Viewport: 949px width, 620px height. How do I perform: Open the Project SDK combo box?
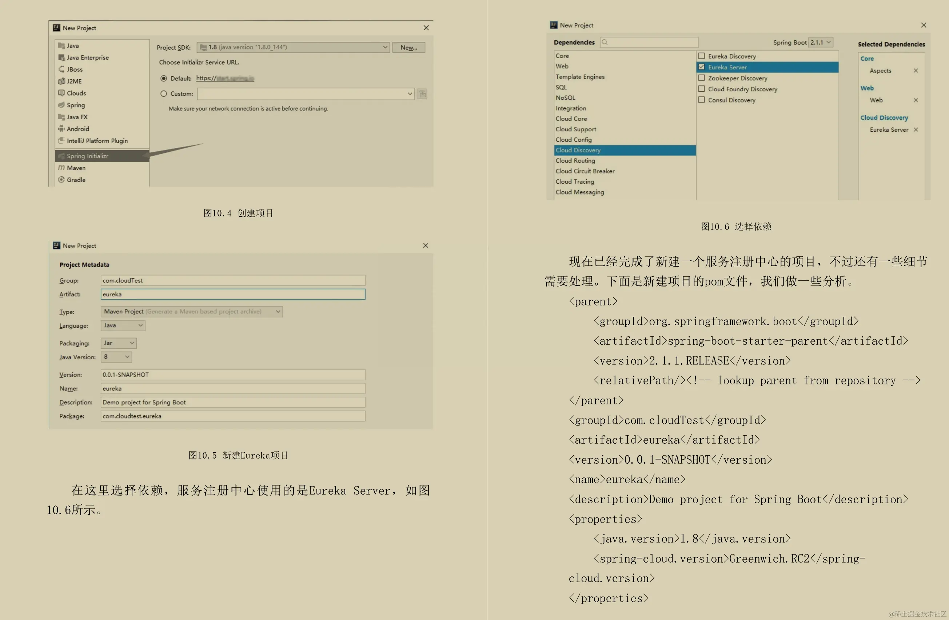tap(293, 47)
